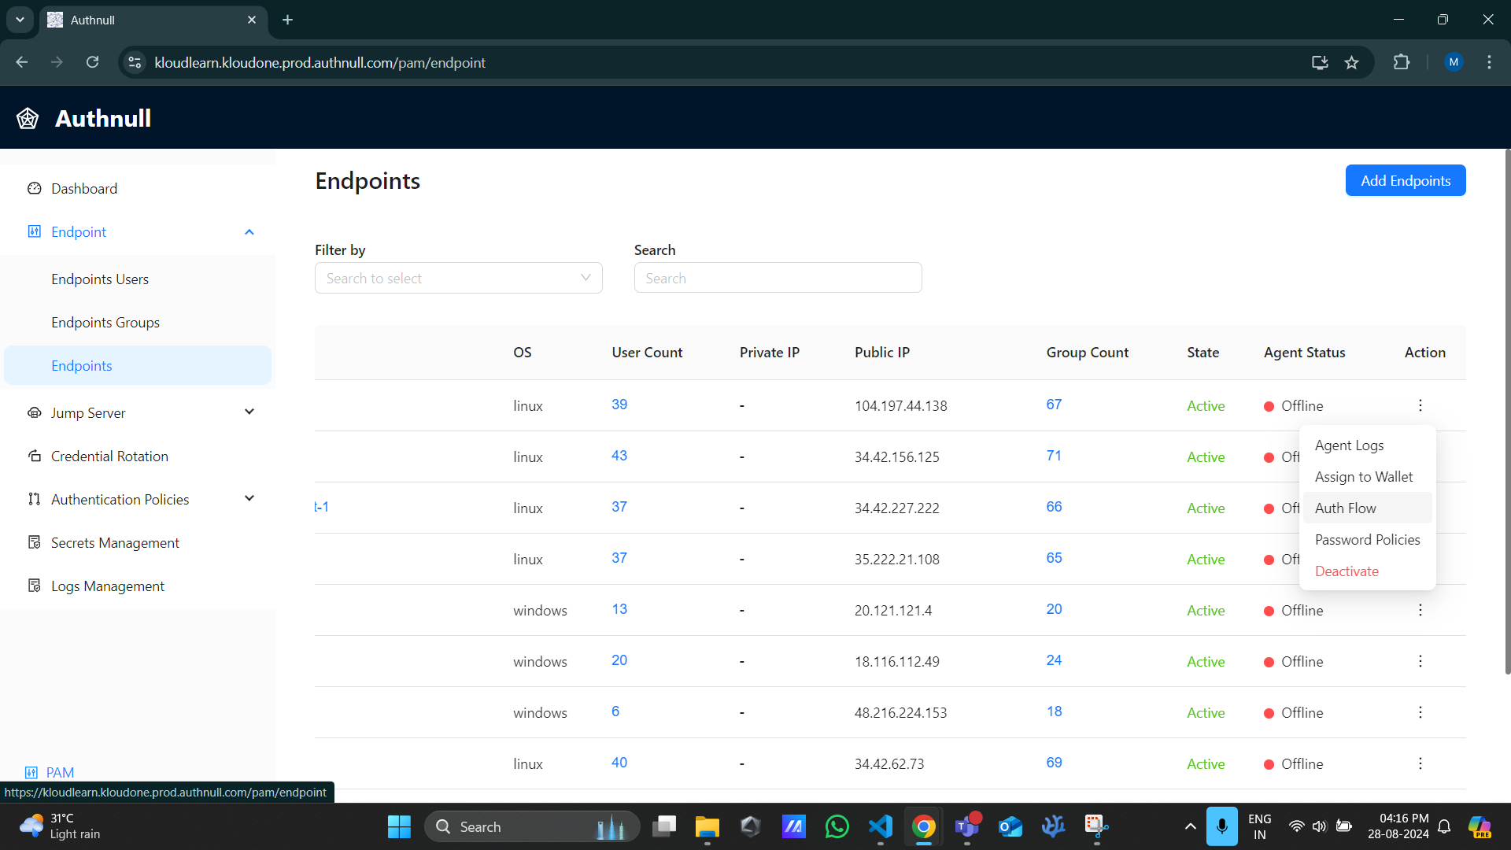Open Logs Management in the sidebar
Viewport: 1511px width, 850px height.
[x=108, y=586]
